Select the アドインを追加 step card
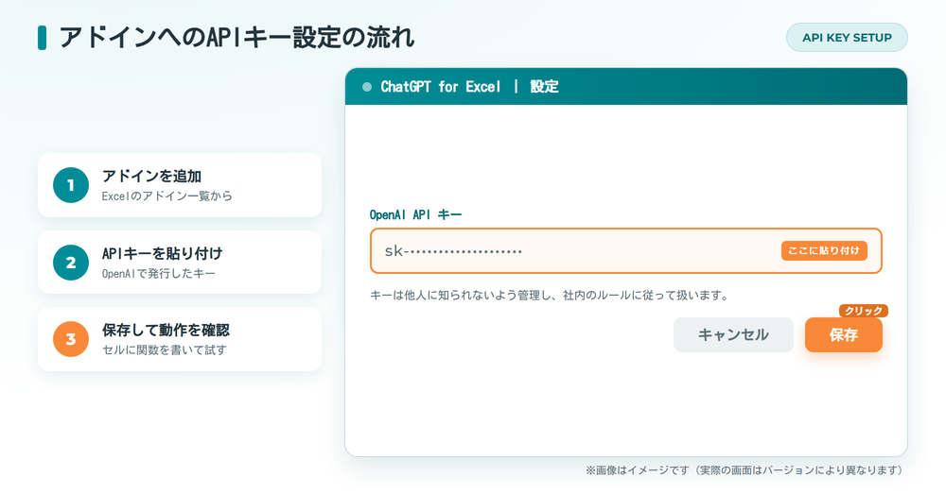This screenshot has width=946, height=494. (x=180, y=185)
